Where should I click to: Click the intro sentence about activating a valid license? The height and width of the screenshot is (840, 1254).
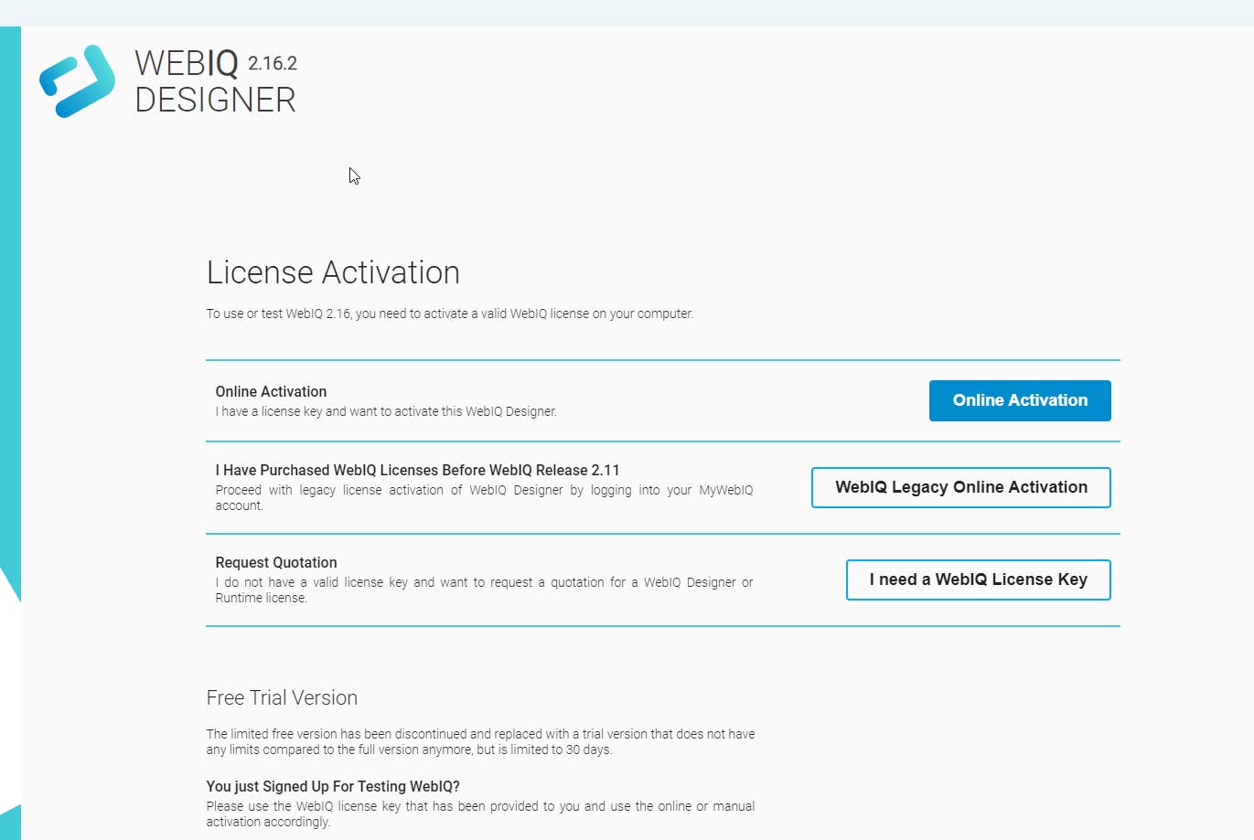click(x=449, y=314)
